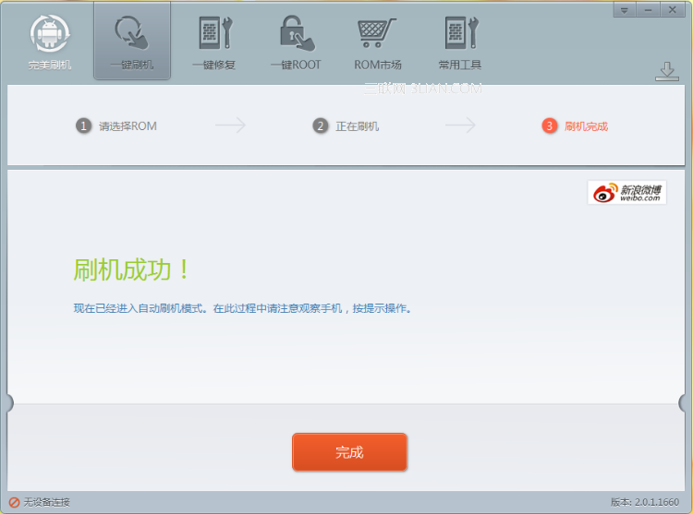This screenshot has width=693, height=514.
Task: Click the orange 完成 button
Action: pyautogui.click(x=349, y=452)
